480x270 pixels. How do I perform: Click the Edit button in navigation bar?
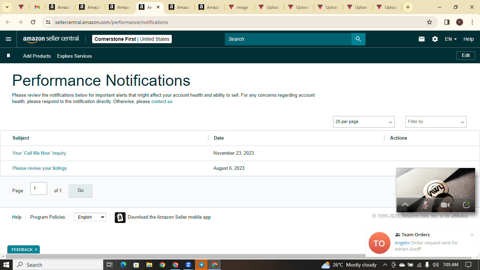click(x=466, y=56)
